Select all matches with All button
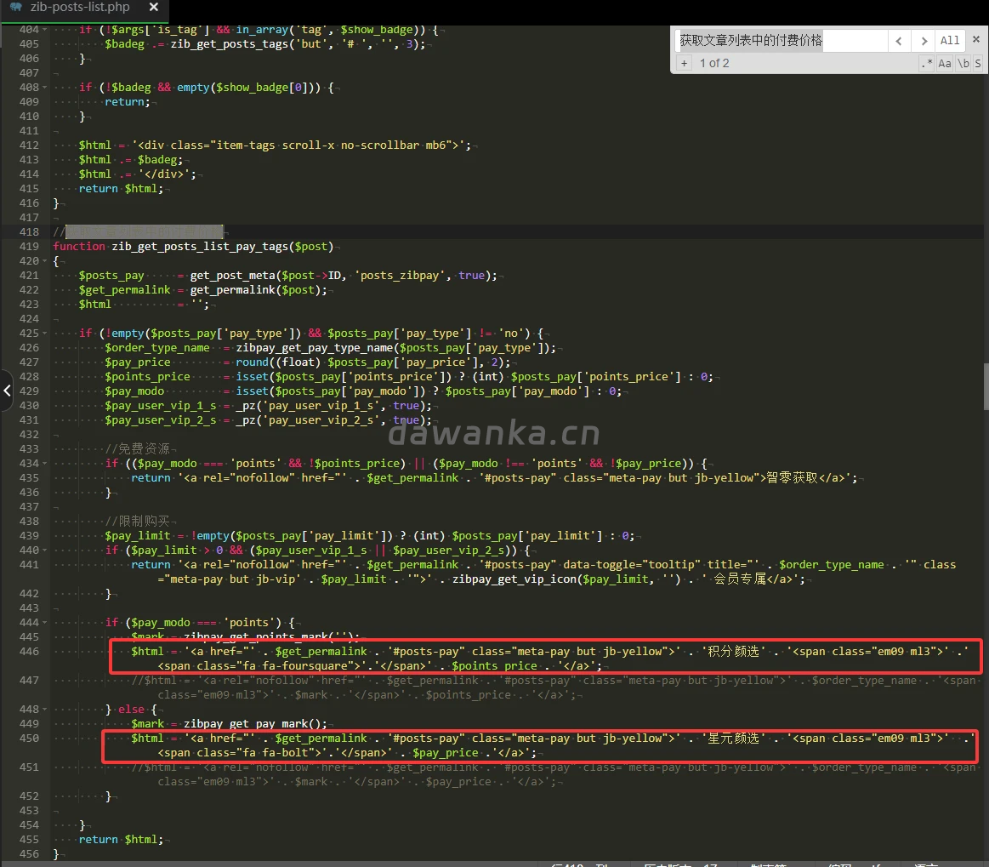 pos(949,40)
